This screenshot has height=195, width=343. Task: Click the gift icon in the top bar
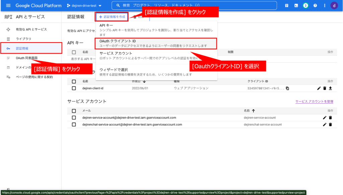point(287,5)
